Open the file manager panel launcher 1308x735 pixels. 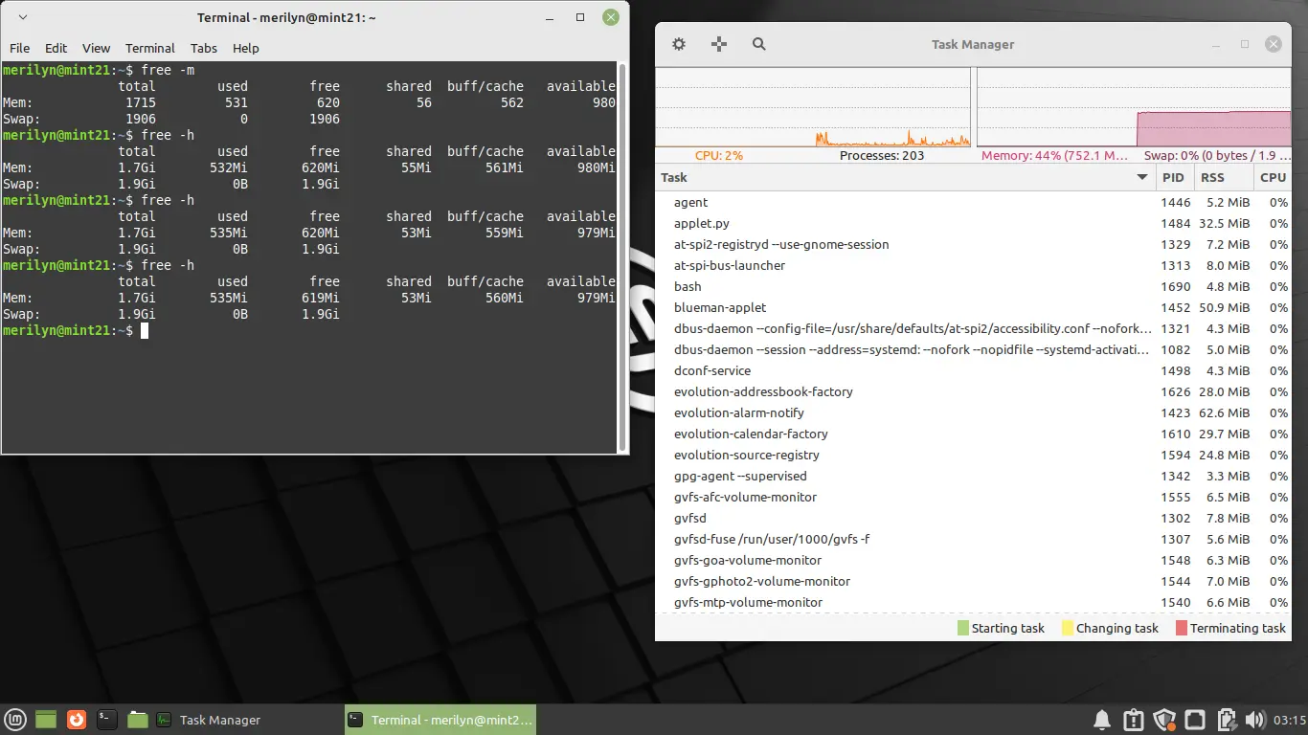(137, 720)
